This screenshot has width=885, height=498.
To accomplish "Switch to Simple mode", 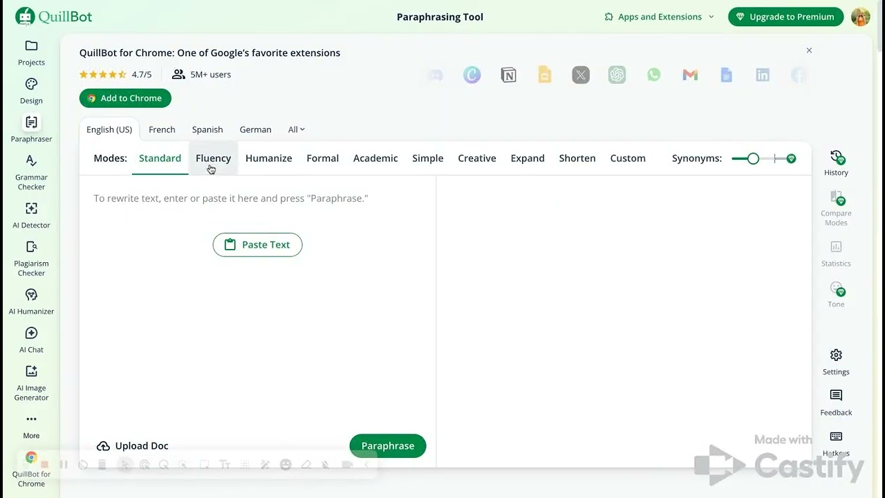I will [428, 158].
